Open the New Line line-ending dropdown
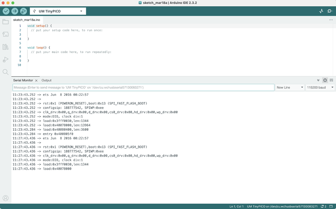Viewport: 336px width, 209px height. click(x=290, y=87)
